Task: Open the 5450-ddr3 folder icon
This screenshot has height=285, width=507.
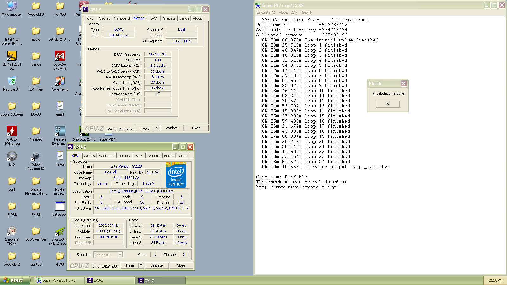Action: point(36,9)
